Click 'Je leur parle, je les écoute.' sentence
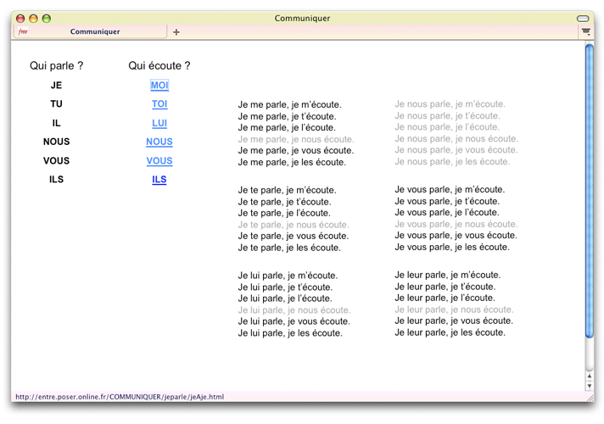The height and width of the screenshot is (424, 604). pyautogui.click(x=450, y=332)
